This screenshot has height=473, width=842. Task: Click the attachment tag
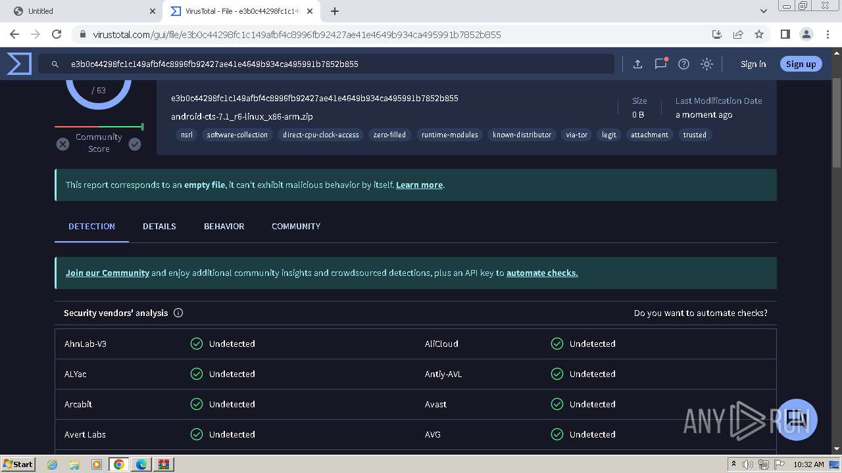tap(649, 135)
